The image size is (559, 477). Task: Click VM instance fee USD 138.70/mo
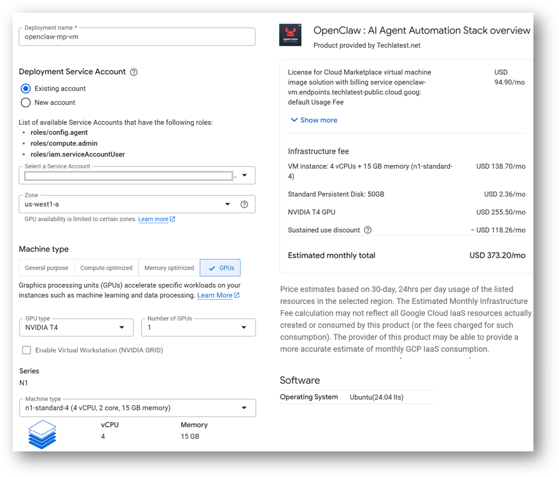point(501,166)
